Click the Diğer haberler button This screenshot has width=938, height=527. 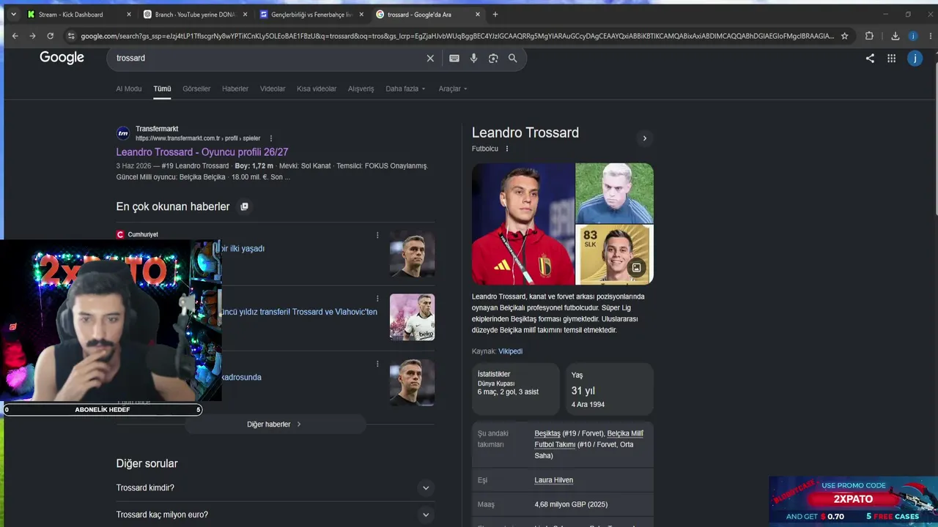click(274, 425)
